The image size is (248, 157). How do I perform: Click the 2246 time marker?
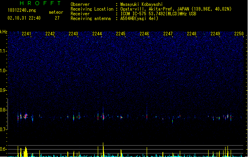(x=144, y=34)
